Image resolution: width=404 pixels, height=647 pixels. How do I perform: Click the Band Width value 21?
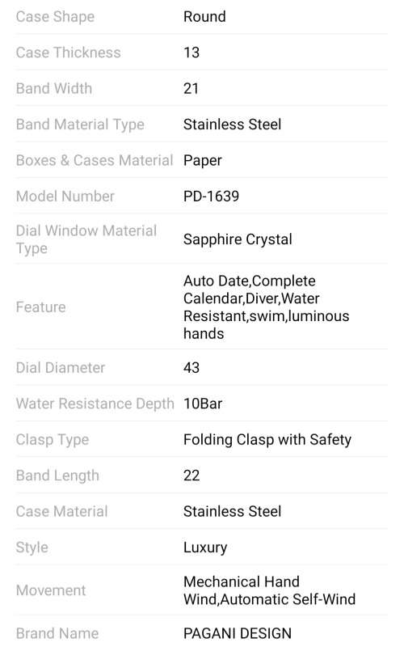click(x=191, y=89)
